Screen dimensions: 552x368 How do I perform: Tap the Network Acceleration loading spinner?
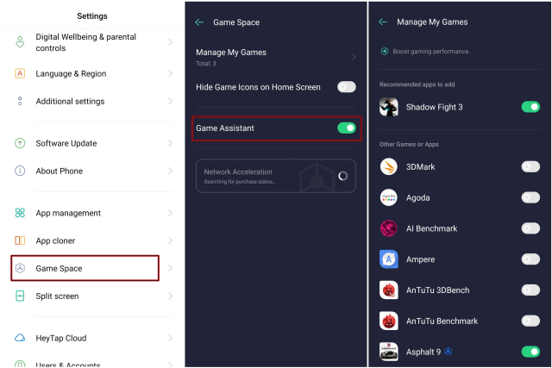(343, 176)
